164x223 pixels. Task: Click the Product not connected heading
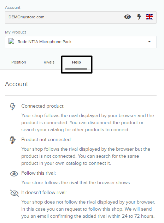pyautogui.click(x=47, y=139)
